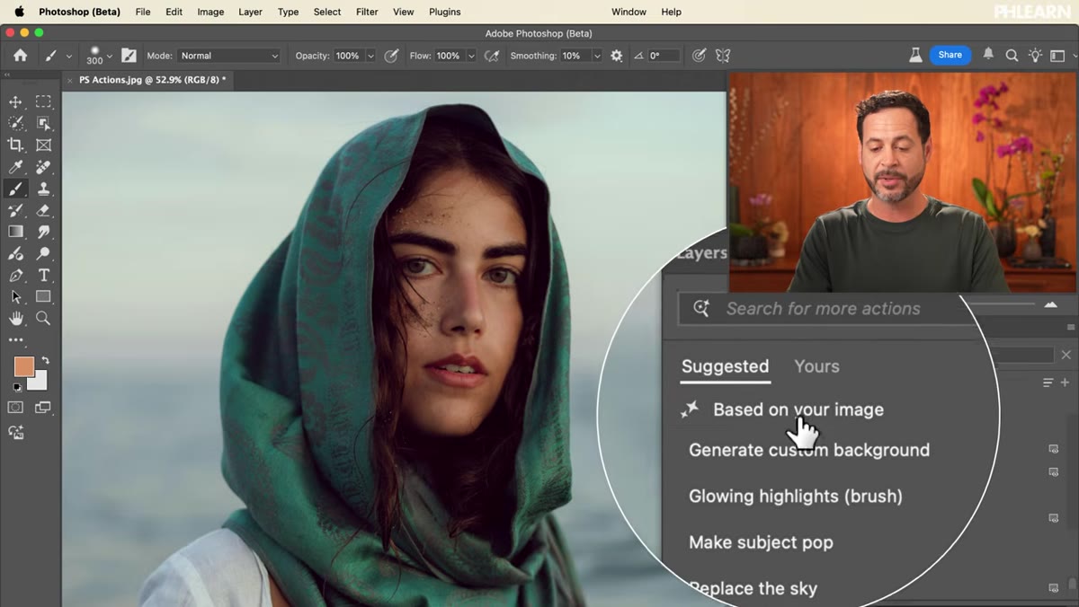Select the Object Selection tool

[43, 123]
